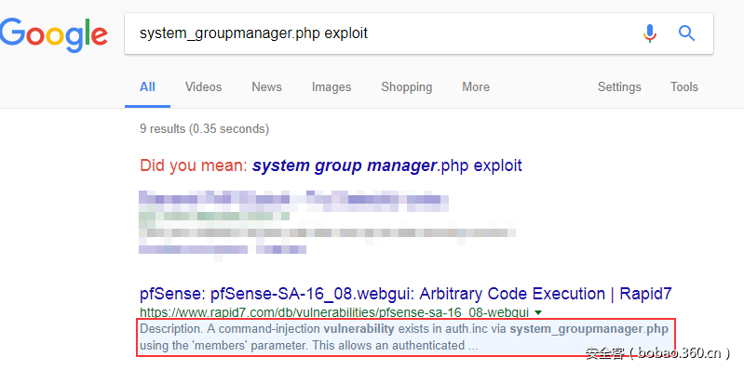Viewport: 744px width, 370px height.
Task: Switch to the News tab
Action: coord(266,87)
